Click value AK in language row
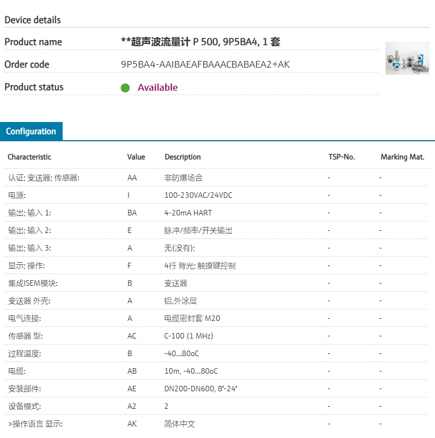Viewport: 435px width, 438px height. pos(132,424)
